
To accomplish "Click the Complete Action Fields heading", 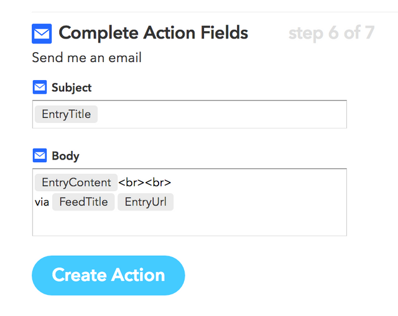I will pos(153,33).
